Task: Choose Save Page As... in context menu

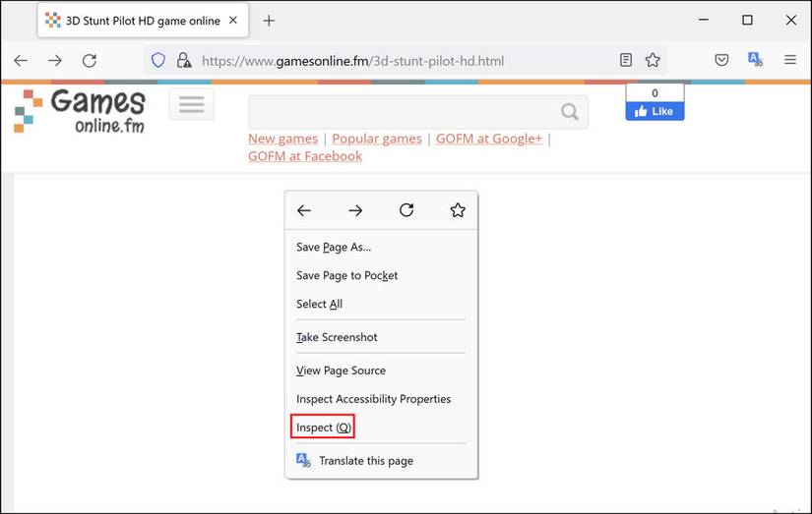Action: (381, 248)
